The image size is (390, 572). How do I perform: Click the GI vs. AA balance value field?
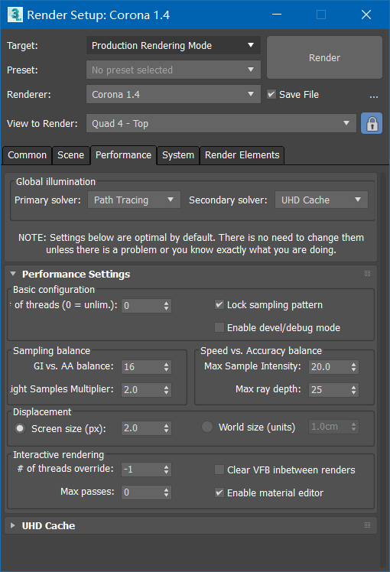(x=141, y=367)
